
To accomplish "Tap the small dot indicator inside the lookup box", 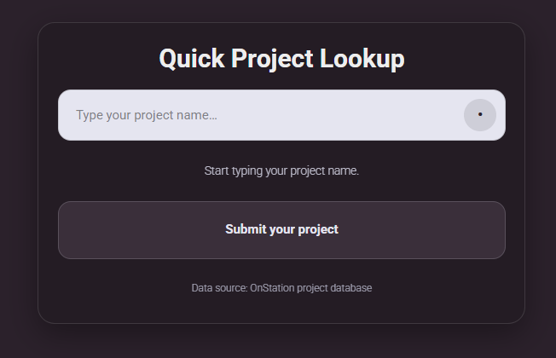I will tap(480, 115).
